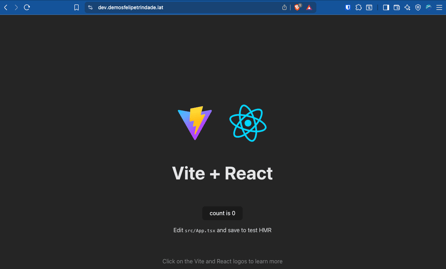Screen dimensions: 446x269
Task: Open the profile avatar icon
Action: pos(429,7)
